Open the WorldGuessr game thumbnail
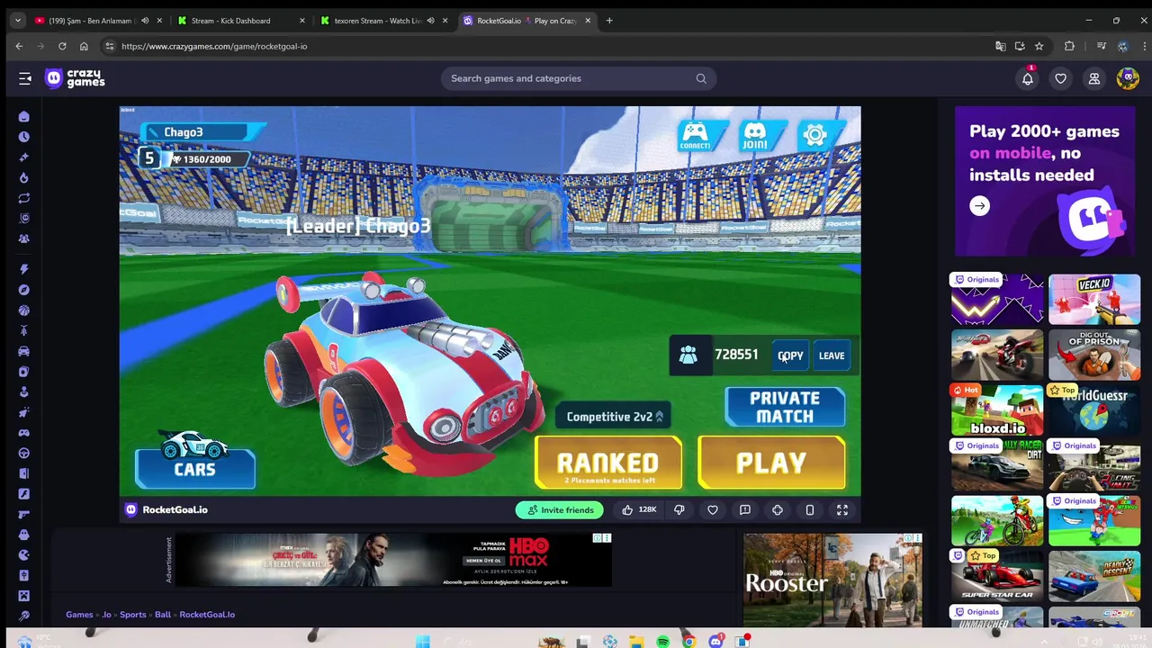Image resolution: width=1152 pixels, height=648 pixels. (1094, 410)
